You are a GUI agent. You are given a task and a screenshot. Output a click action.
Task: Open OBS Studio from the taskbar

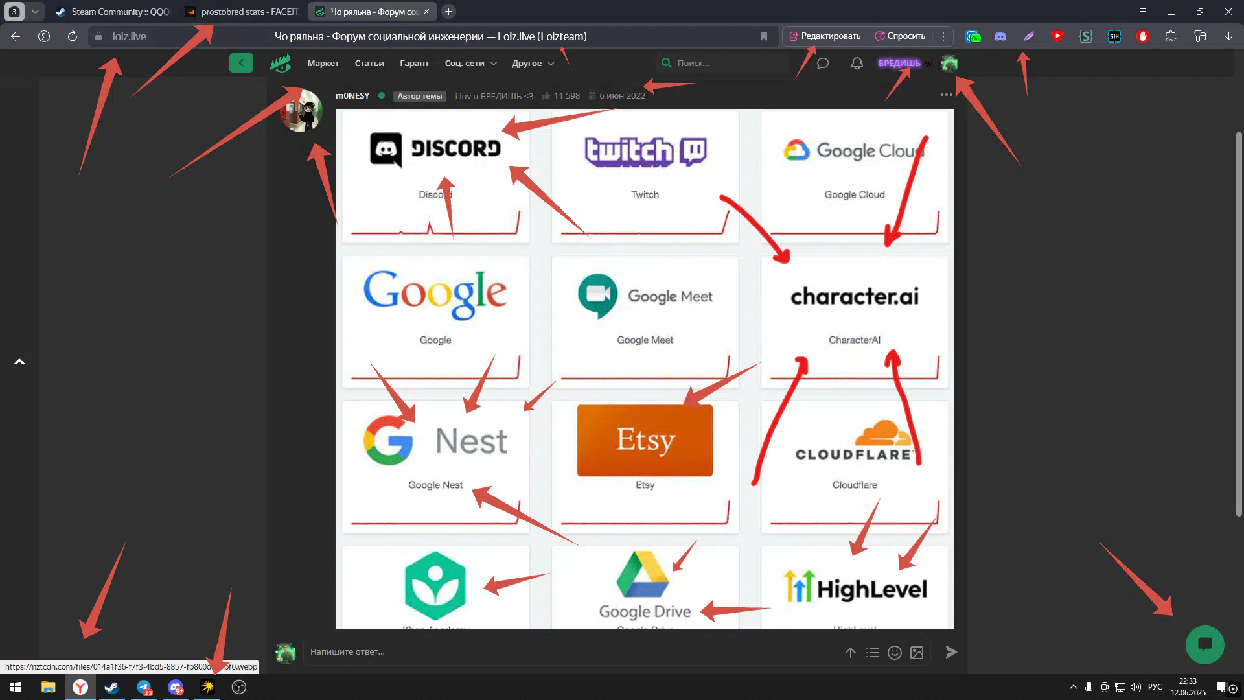(x=239, y=687)
